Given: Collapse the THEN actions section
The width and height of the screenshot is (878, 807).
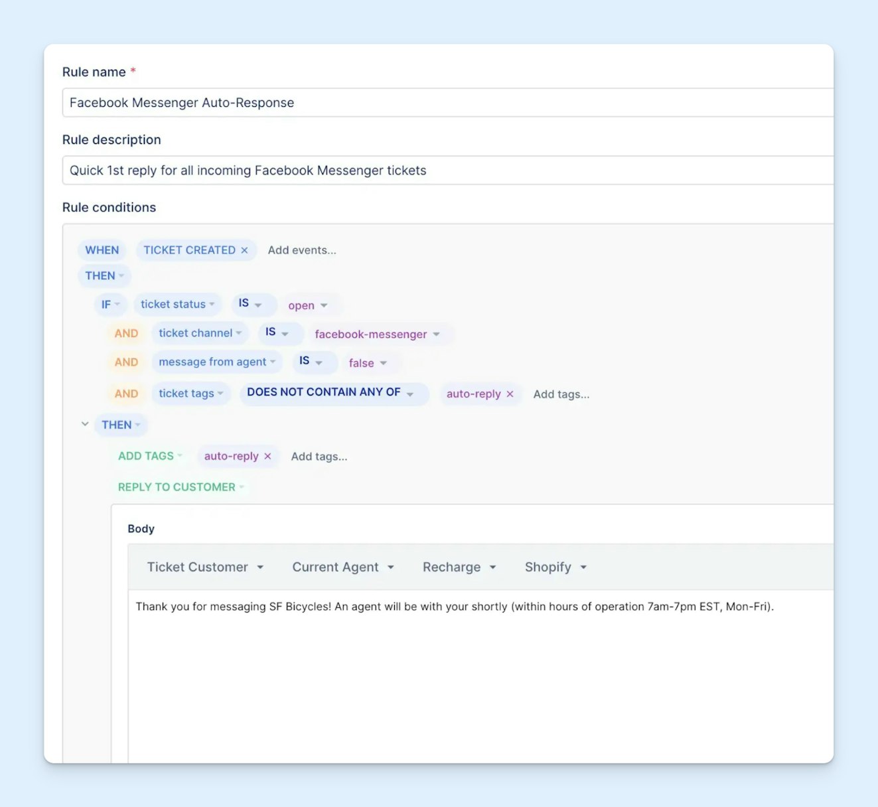Looking at the screenshot, I should pyautogui.click(x=85, y=425).
